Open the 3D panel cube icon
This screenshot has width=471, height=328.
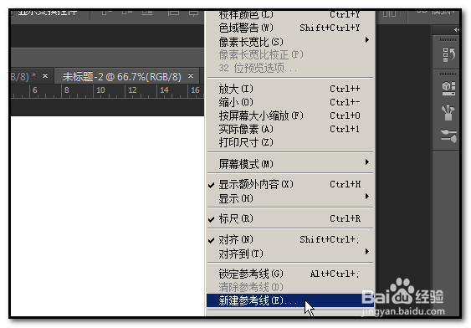448,89
